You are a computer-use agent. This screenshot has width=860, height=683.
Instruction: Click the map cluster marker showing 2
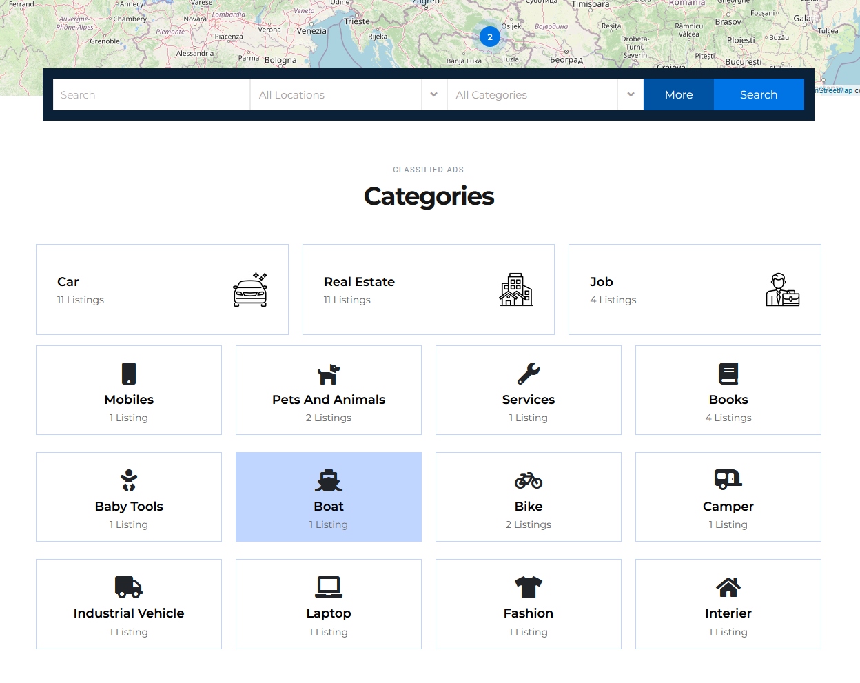tap(490, 37)
